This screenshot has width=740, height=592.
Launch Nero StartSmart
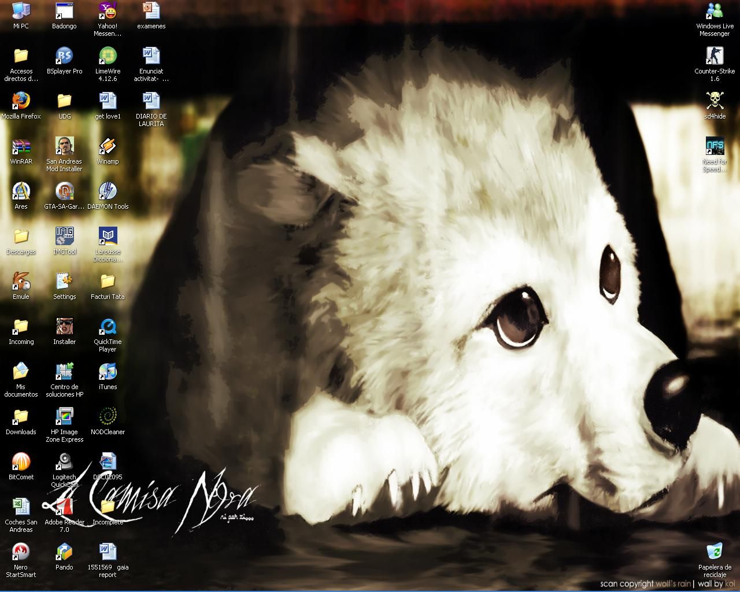[x=21, y=552]
